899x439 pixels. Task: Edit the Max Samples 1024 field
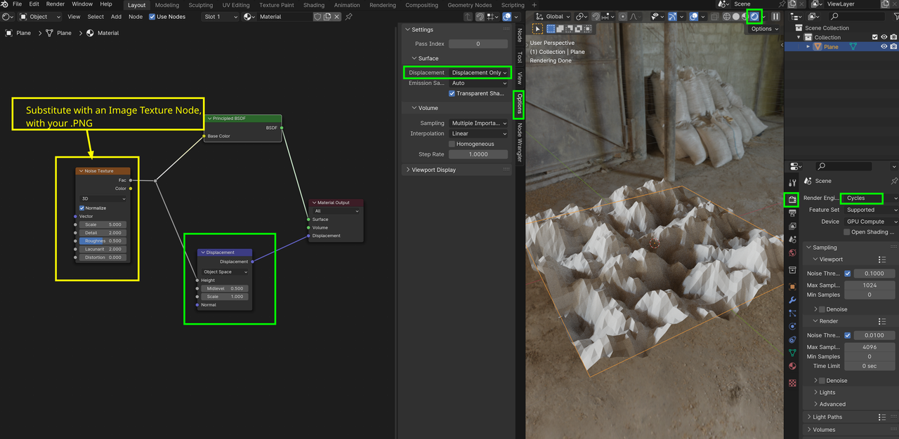coord(870,285)
